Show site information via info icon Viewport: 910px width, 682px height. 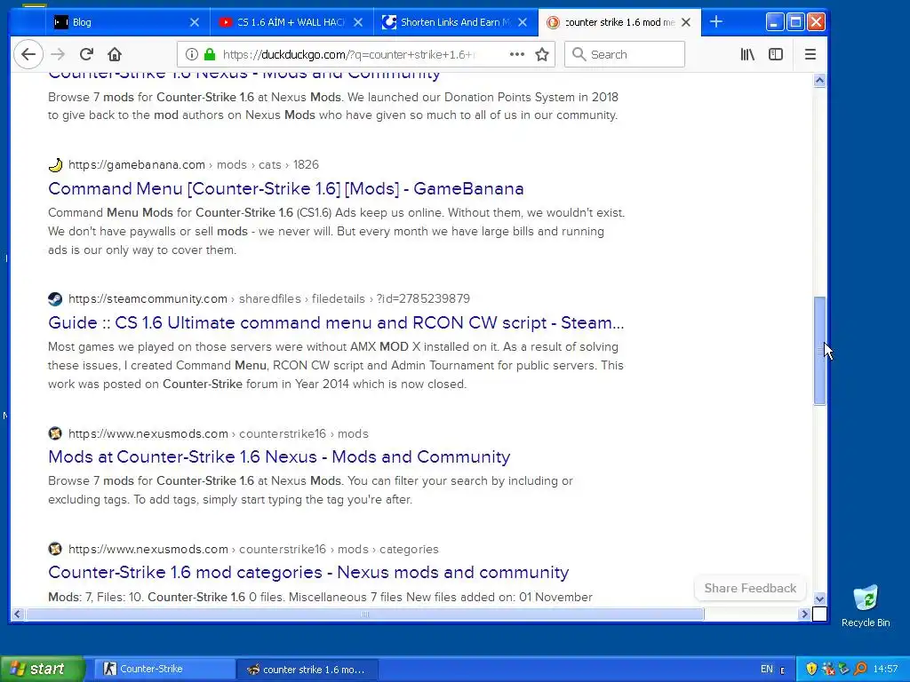(191, 54)
